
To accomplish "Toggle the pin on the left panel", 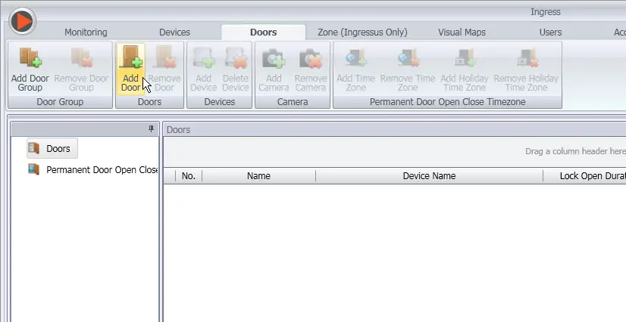I will tap(151, 129).
